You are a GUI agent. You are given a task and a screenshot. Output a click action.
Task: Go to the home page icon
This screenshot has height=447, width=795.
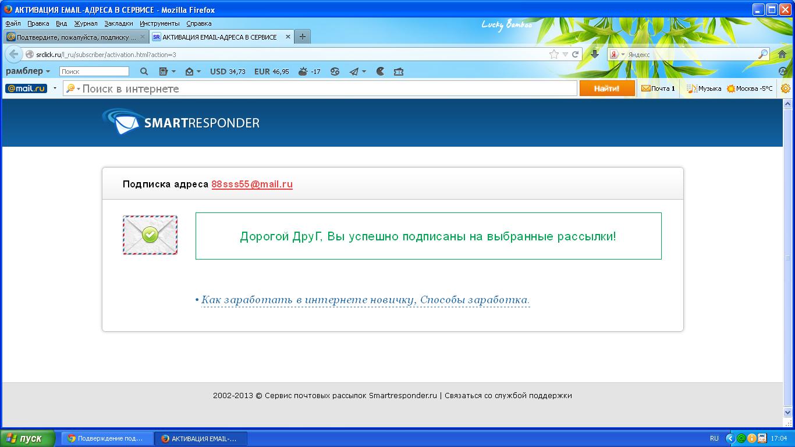click(x=782, y=54)
